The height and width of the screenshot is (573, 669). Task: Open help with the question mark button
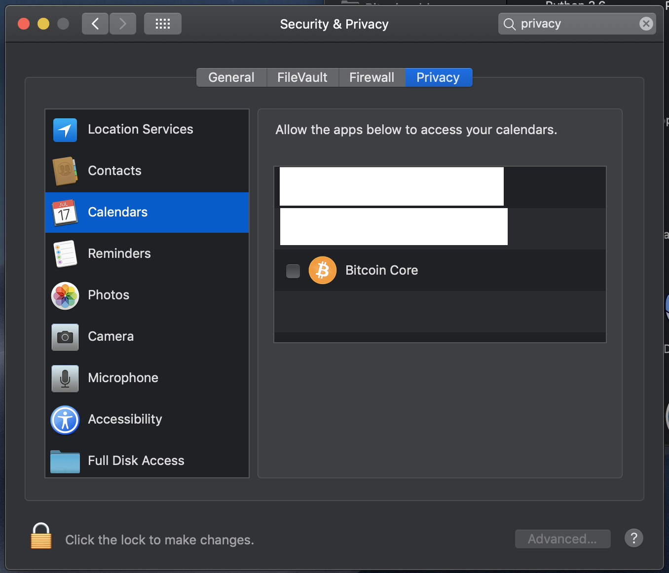[x=633, y=538]
